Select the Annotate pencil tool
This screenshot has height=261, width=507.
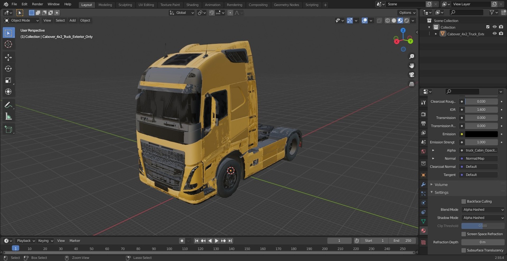(8, 105)
